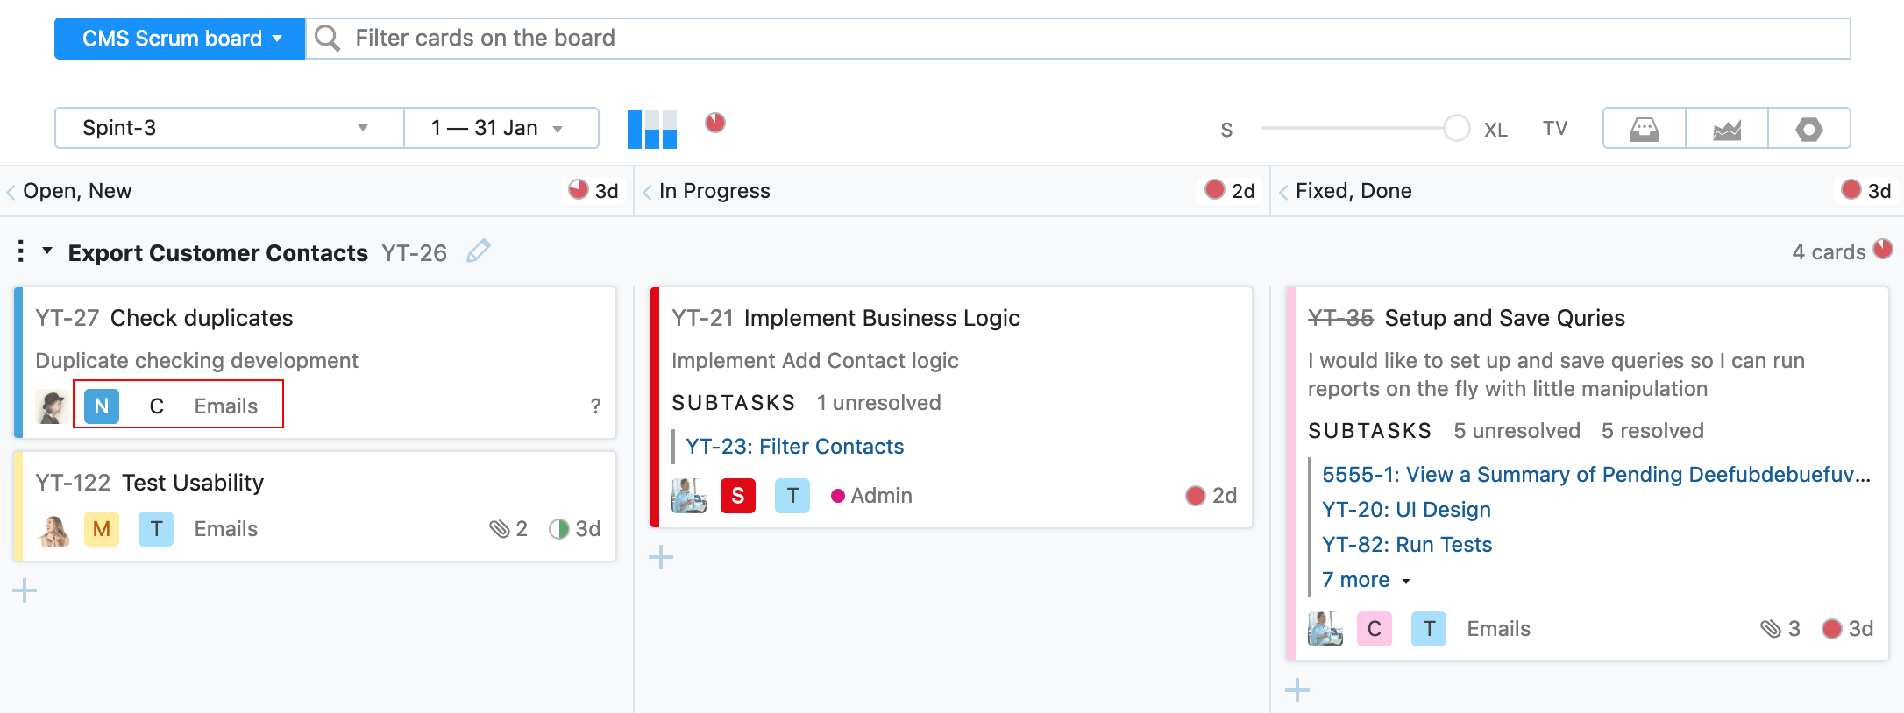Click the 4 cards counter

pos(1829,252)
